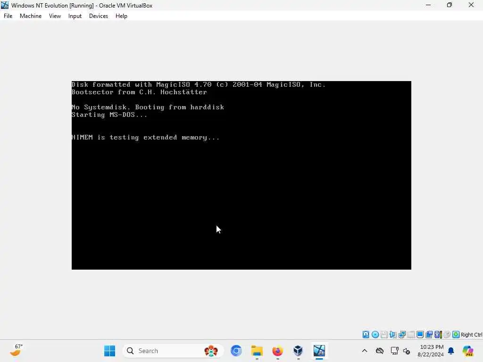Click the network adapters status icon
483x362 pixels.
(x=402, y=335)
